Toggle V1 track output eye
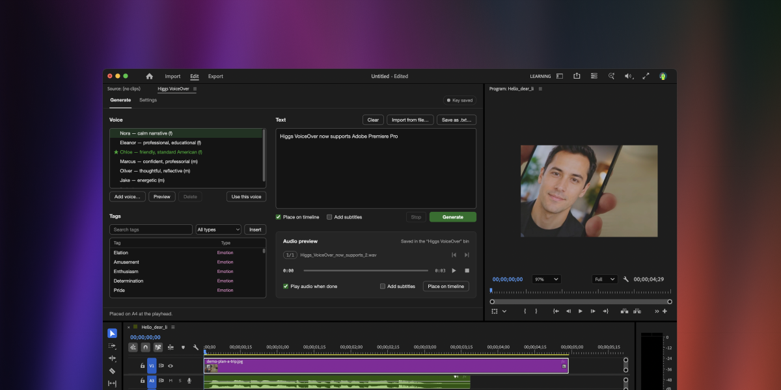 171,366
